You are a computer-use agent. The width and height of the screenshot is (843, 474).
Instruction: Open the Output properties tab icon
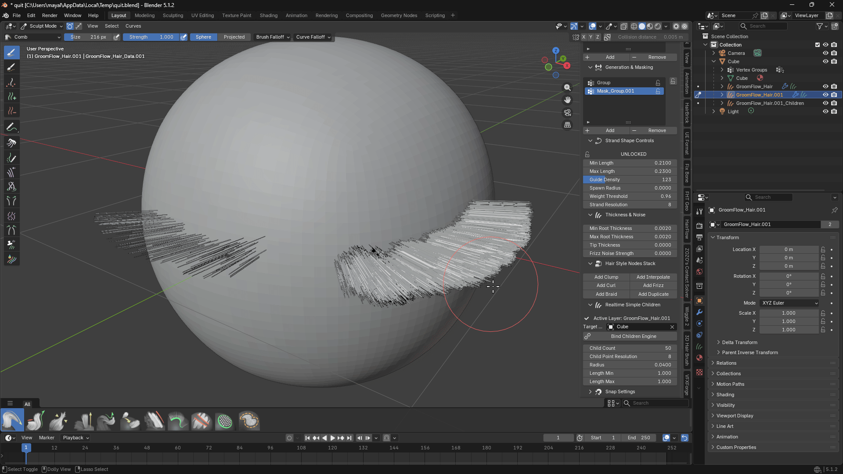click(x=699, y=237)
